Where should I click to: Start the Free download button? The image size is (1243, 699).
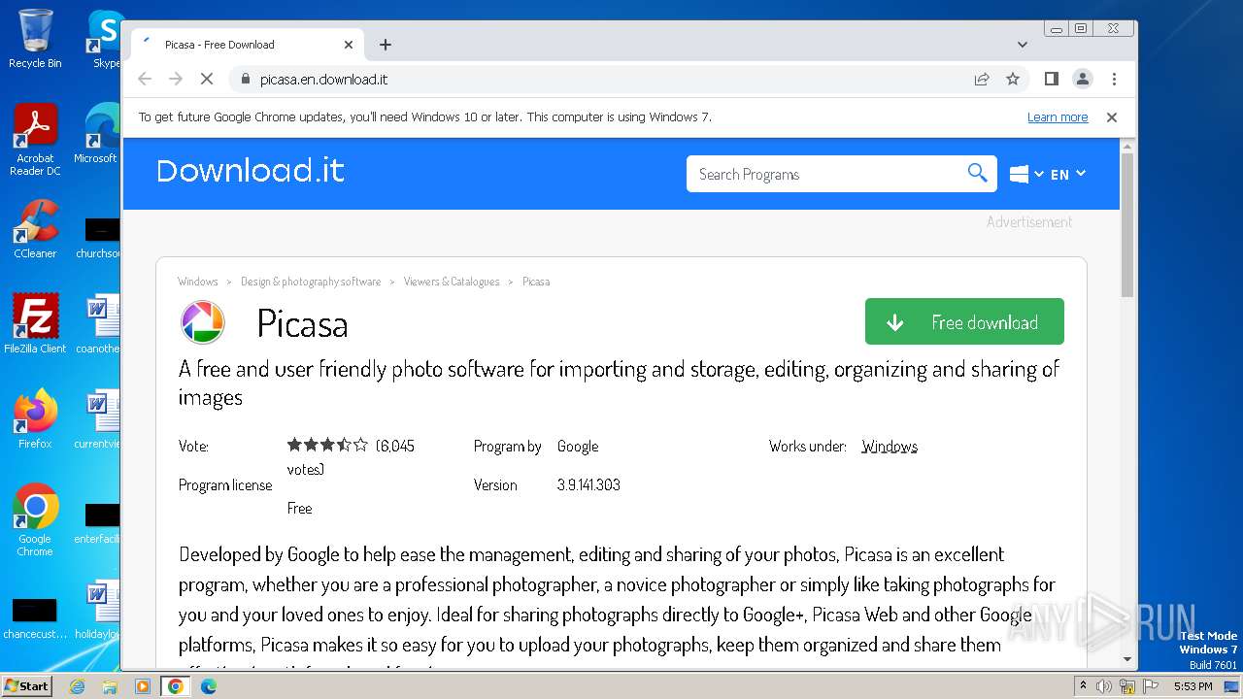(x=964, y=321)
